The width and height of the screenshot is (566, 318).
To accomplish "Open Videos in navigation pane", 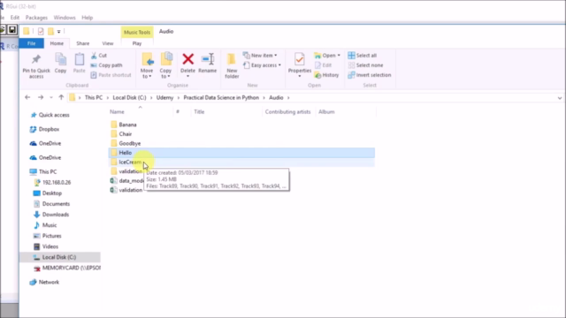I will tap(50, 246).
